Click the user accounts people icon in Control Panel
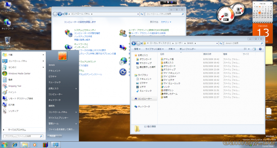Screen dimensions: 277x148 click(x=123, y=33)
